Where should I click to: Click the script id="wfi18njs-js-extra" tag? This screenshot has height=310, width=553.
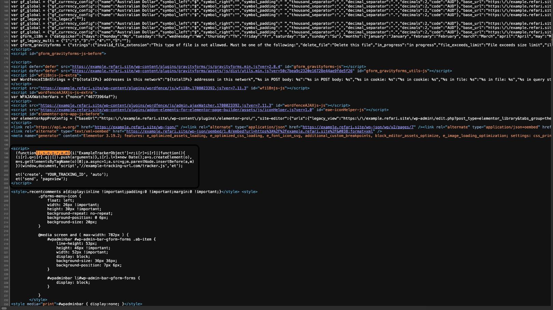tap(46, 75)
